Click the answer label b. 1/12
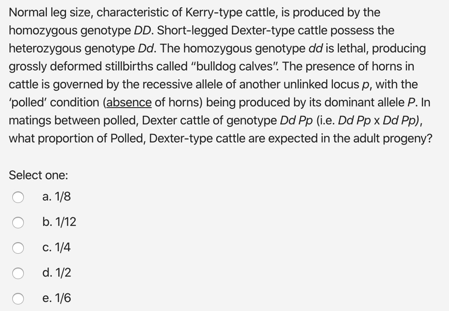 pos(59,222)
